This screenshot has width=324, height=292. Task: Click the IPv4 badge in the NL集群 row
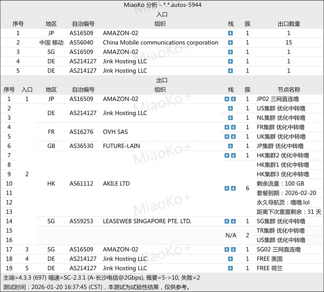(231, 118)
